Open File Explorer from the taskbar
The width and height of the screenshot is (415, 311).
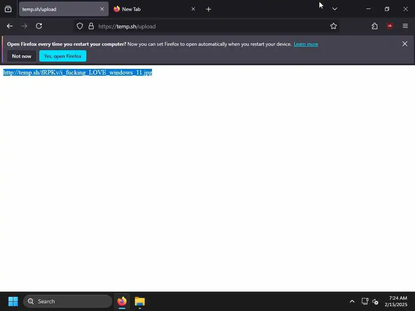tap(140, 301)
